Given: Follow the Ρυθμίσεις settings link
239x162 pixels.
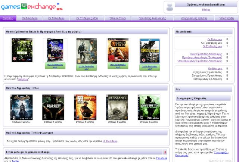Looking at the screenshot, I should click(23, 79).
